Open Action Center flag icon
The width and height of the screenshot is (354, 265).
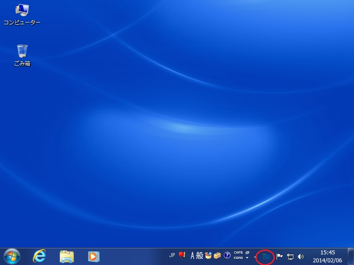coord(279,256)
